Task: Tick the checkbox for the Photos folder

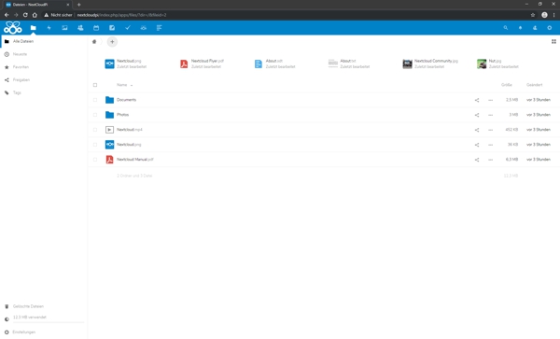Action: 95,115
